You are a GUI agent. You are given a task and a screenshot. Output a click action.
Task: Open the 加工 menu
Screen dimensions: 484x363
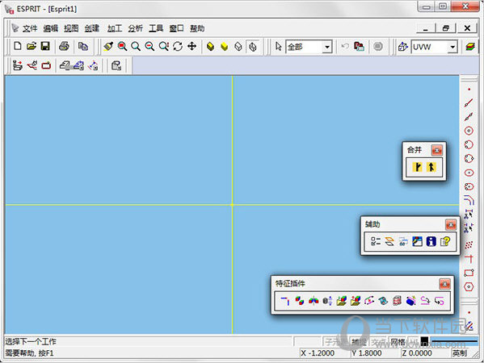[x=115, y=28]
